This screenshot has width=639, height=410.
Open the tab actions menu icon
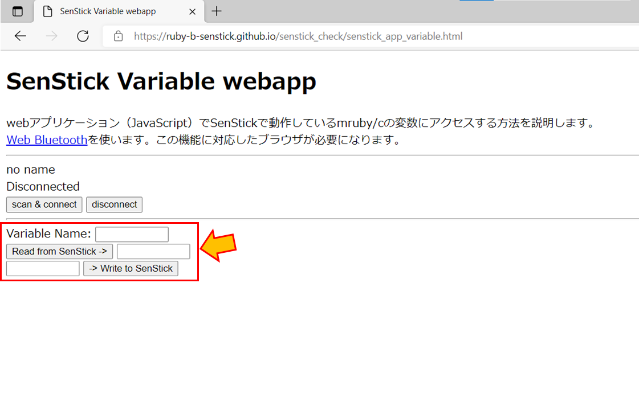coord(18,11)
